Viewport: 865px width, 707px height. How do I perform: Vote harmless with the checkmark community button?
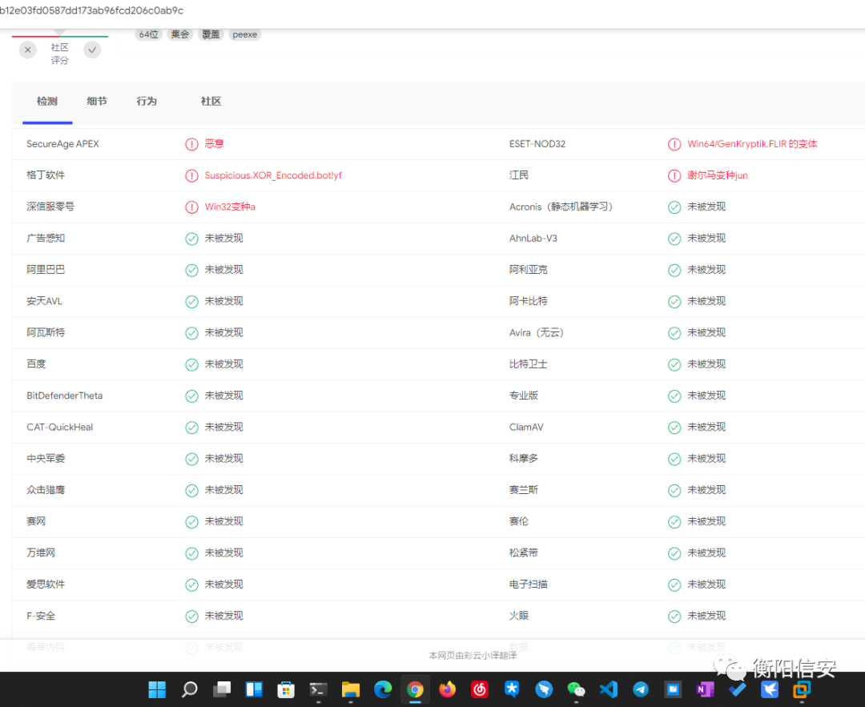coord(92,50)
